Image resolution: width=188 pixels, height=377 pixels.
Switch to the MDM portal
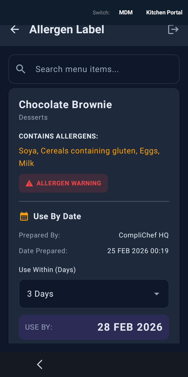(x=126, y=12)
